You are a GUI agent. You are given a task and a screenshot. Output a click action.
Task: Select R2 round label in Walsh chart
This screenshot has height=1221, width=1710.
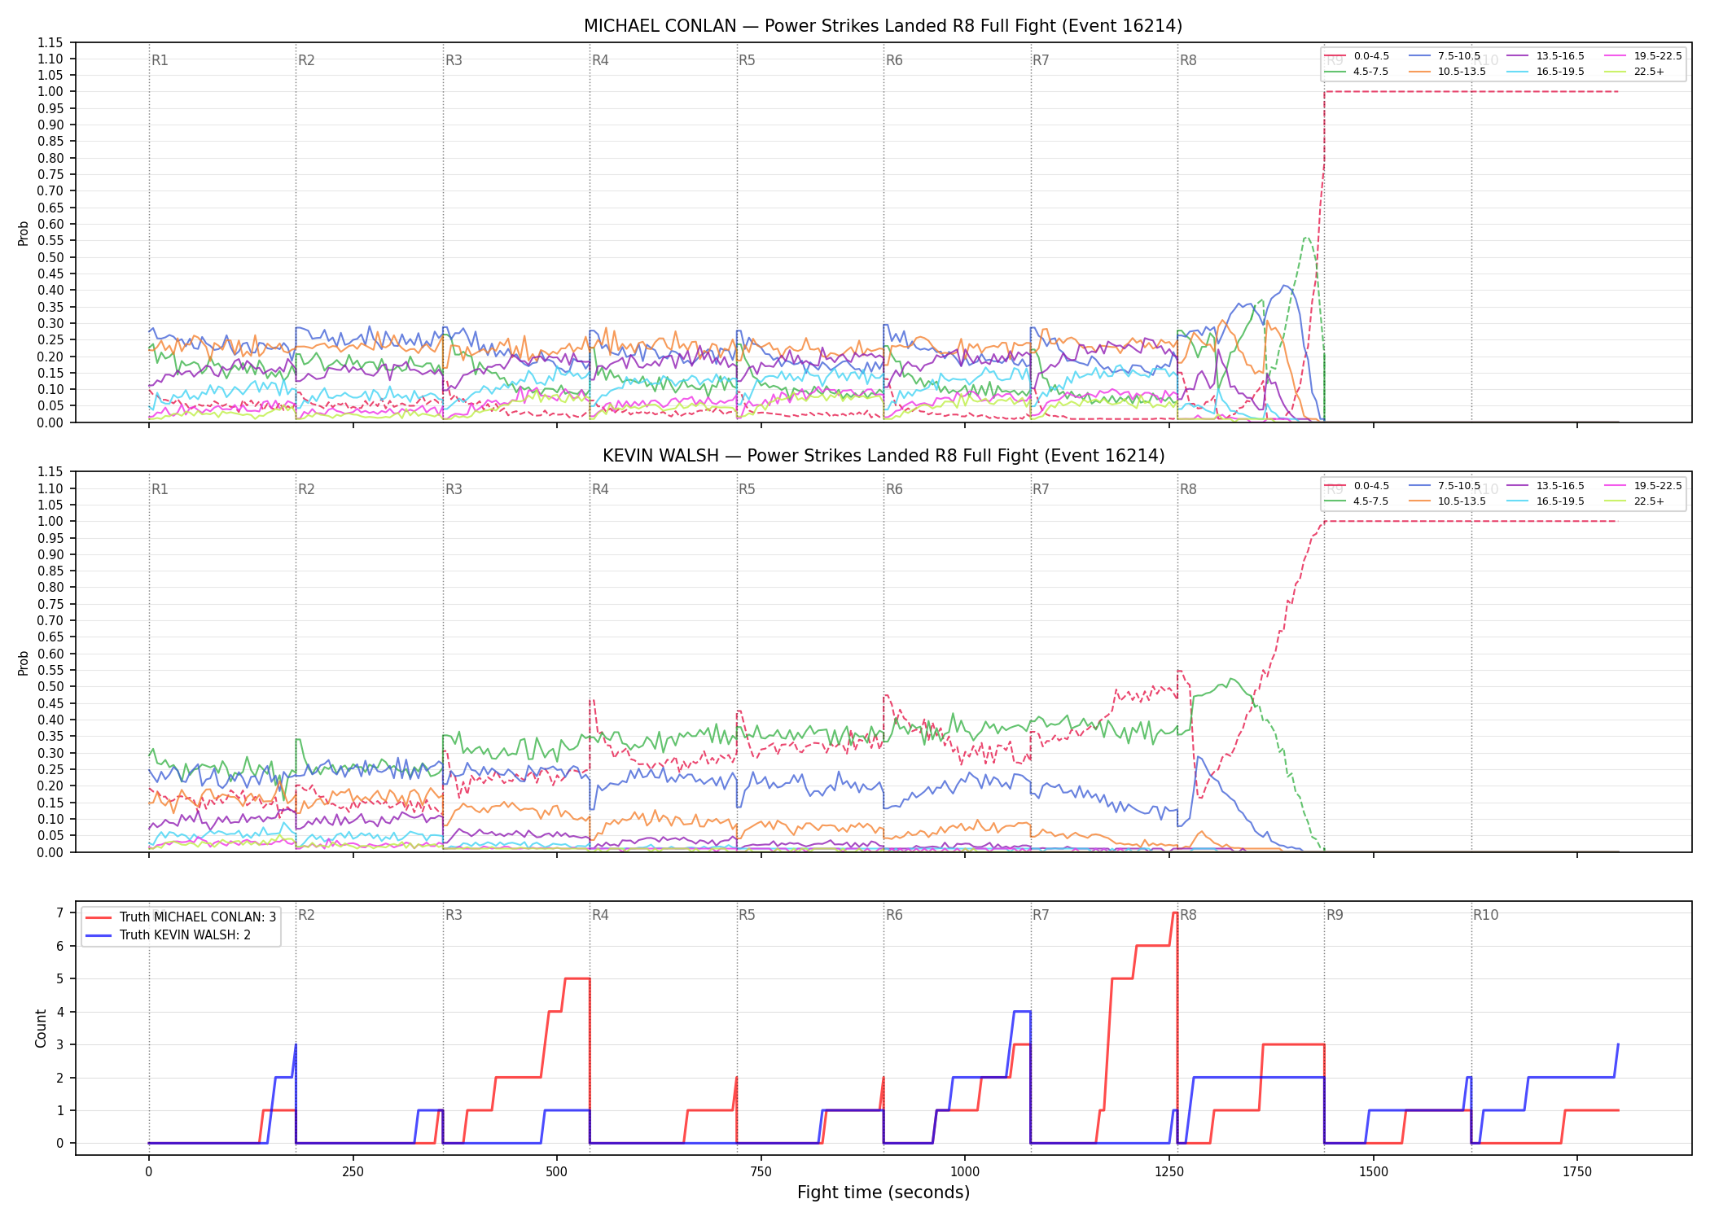tap(306, 489)
